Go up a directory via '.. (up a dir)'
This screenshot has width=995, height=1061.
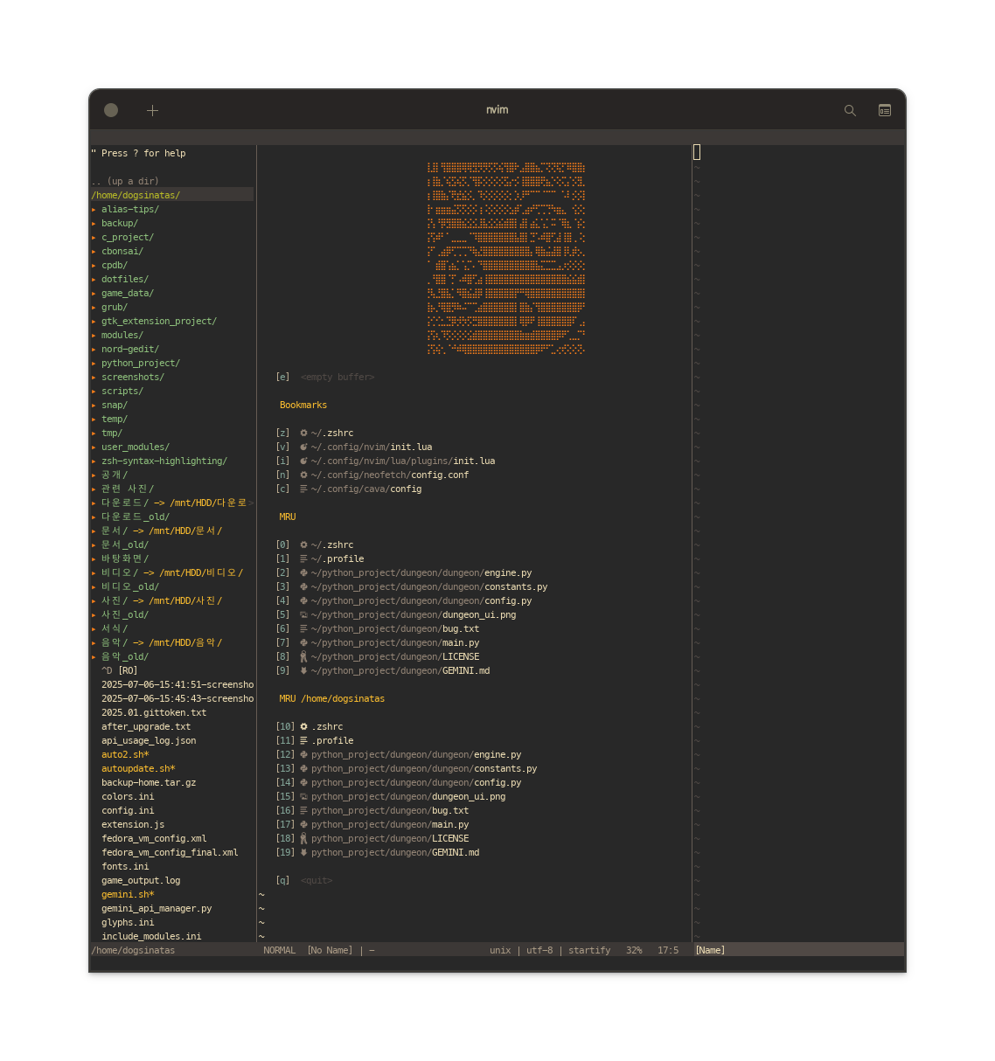coord(125,181)
